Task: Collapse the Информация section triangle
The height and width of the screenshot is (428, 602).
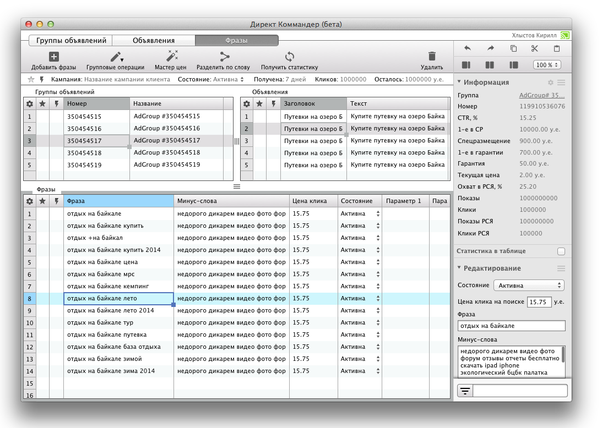Action: (x=459, y=83)
